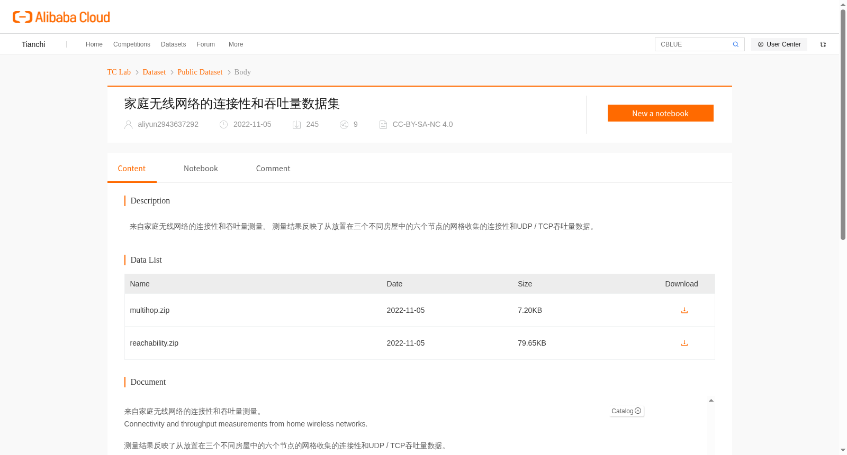Image resolution: width=847 pixels, height=455 pixels.
Task: Click the document section scroll up arrow
Action: [x=711, y=401]
